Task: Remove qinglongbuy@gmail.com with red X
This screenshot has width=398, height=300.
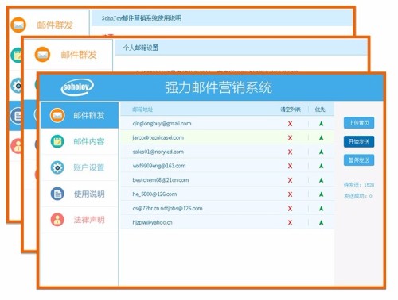Action: [290, 124]
